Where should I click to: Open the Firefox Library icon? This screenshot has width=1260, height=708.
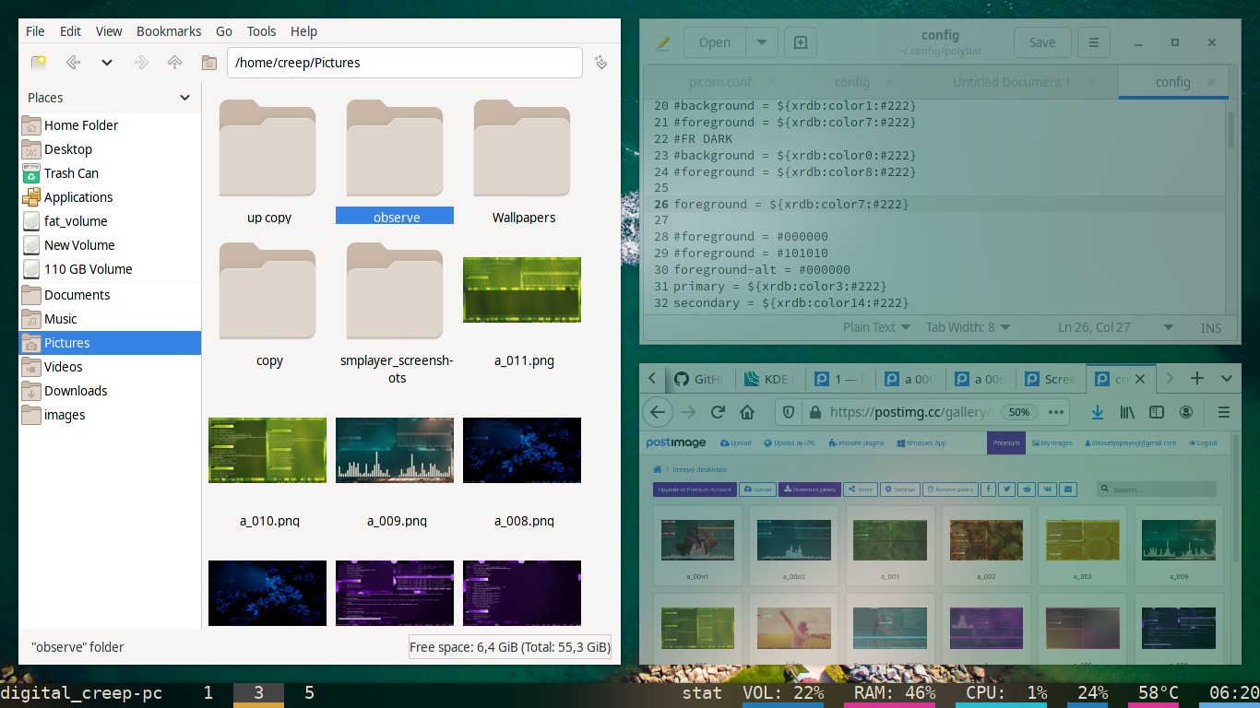(x=1127, y=412)
